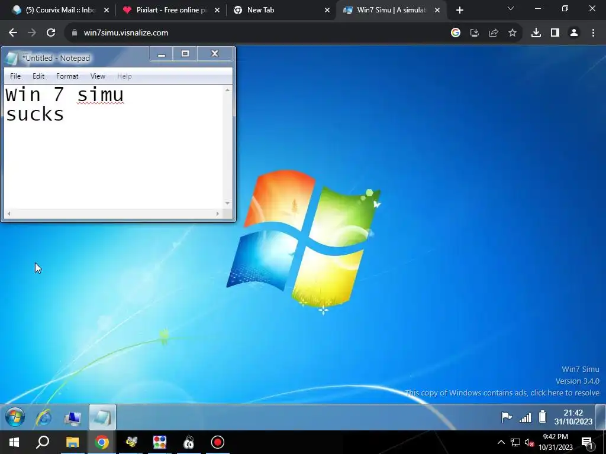Open the Help menu in Notepad

tap(124, 76)
